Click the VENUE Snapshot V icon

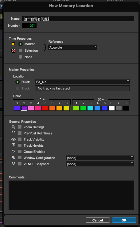14,164
